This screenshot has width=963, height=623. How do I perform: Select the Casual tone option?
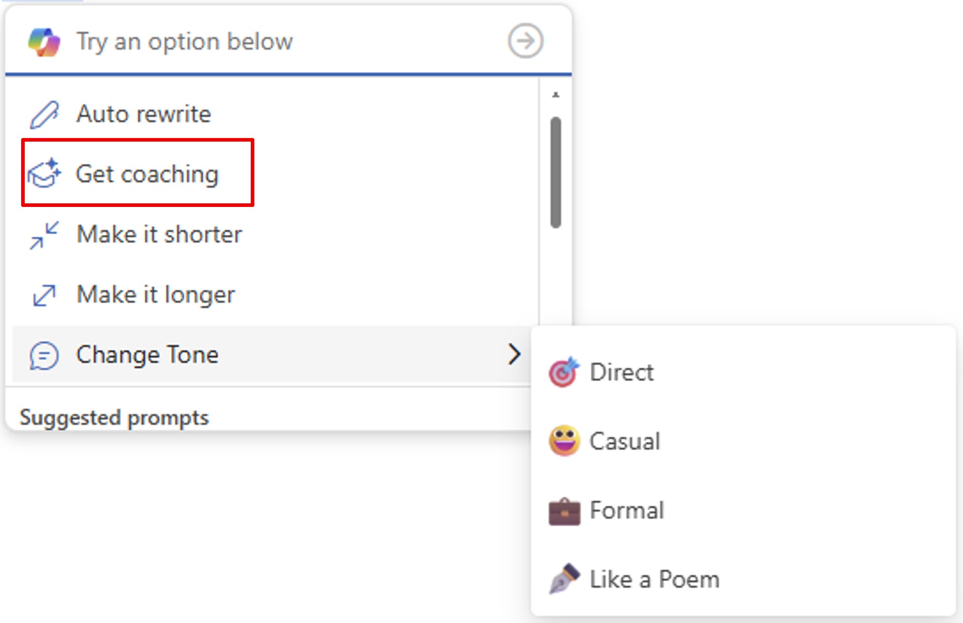pyautogui.click(x=625, y=442)
